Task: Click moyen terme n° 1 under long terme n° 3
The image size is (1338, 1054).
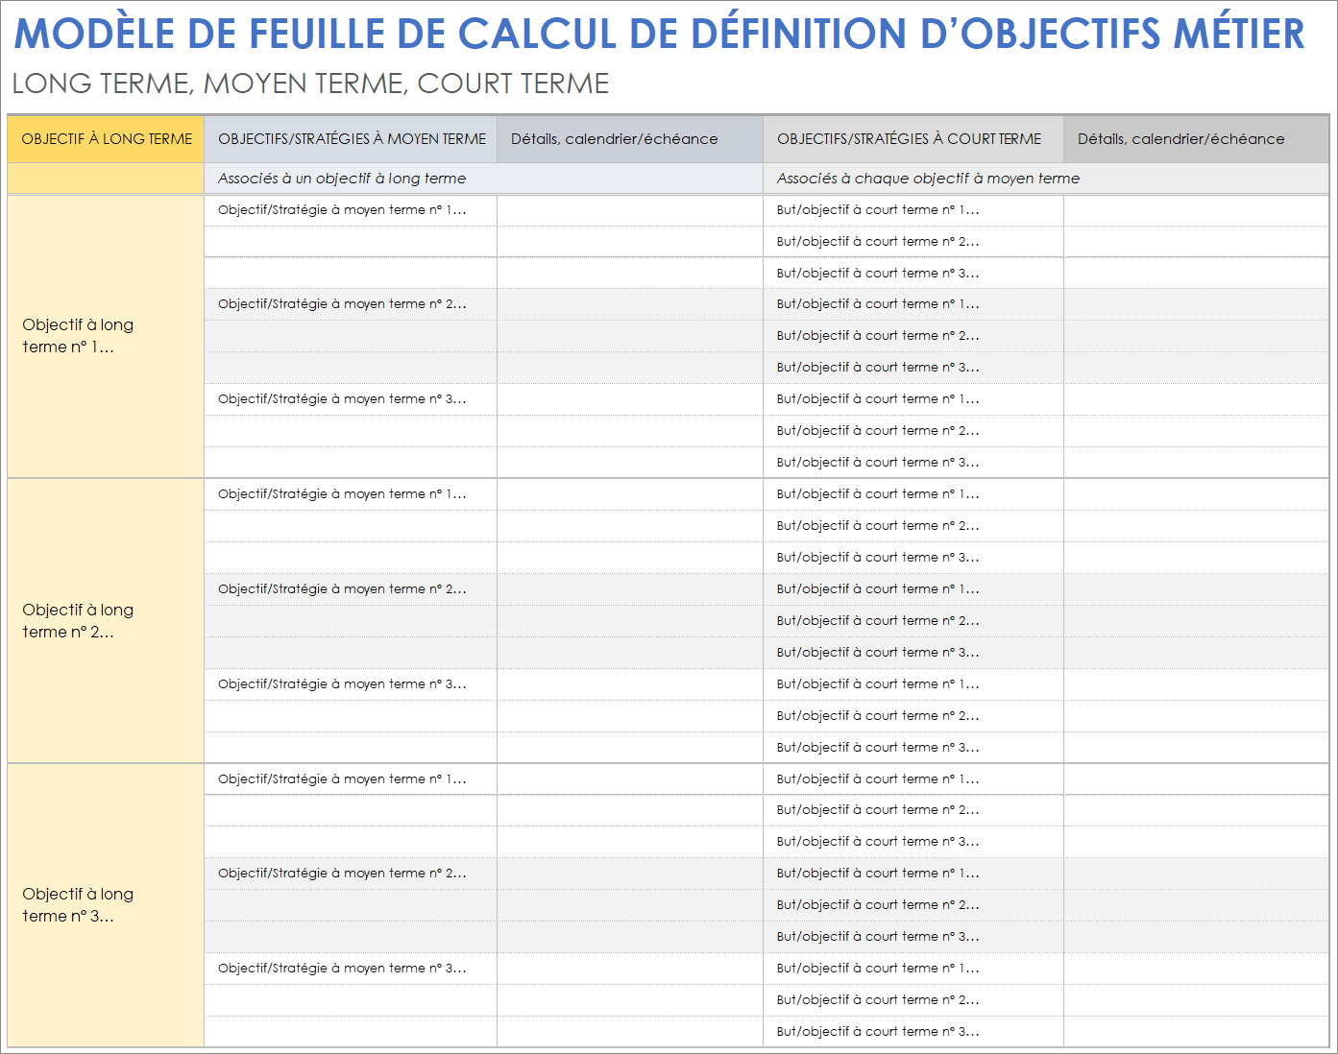Action: pyautogui.click(x=351, y=779)
